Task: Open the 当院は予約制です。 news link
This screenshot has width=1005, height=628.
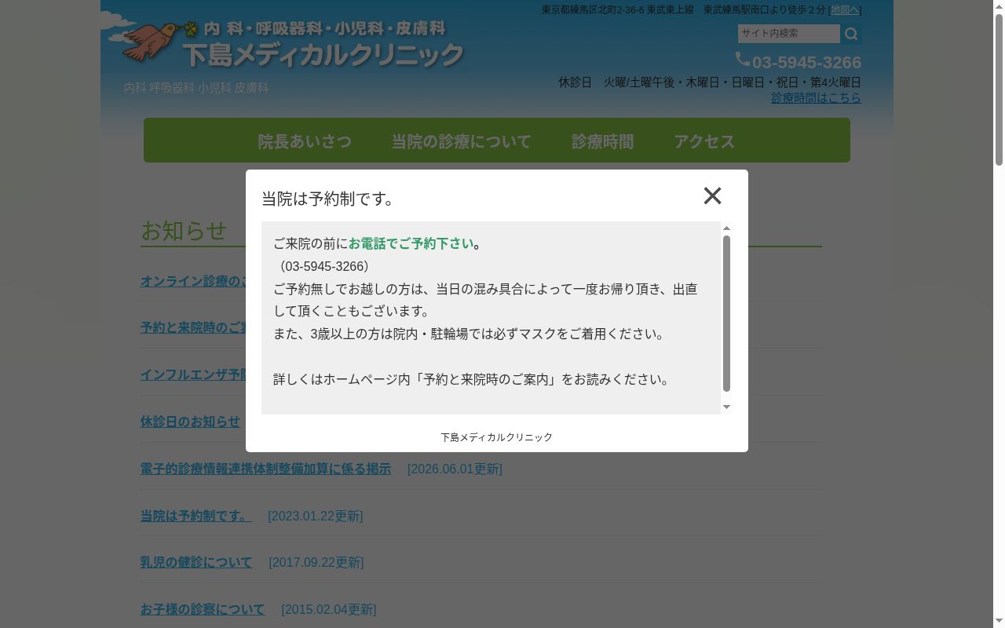Action: point(196,516)
